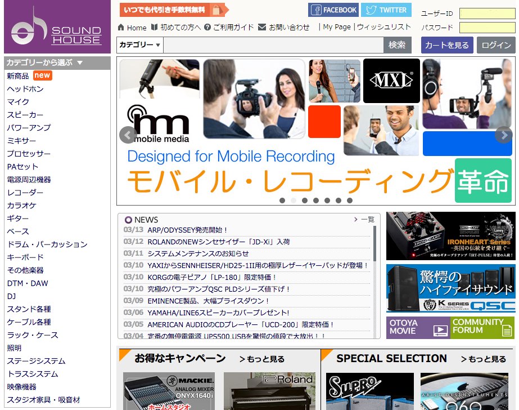Click the book icon for 初めての方へ
The width and height of the screenshot is (519, 410).
pyautogui.click(x=154, y=27)
